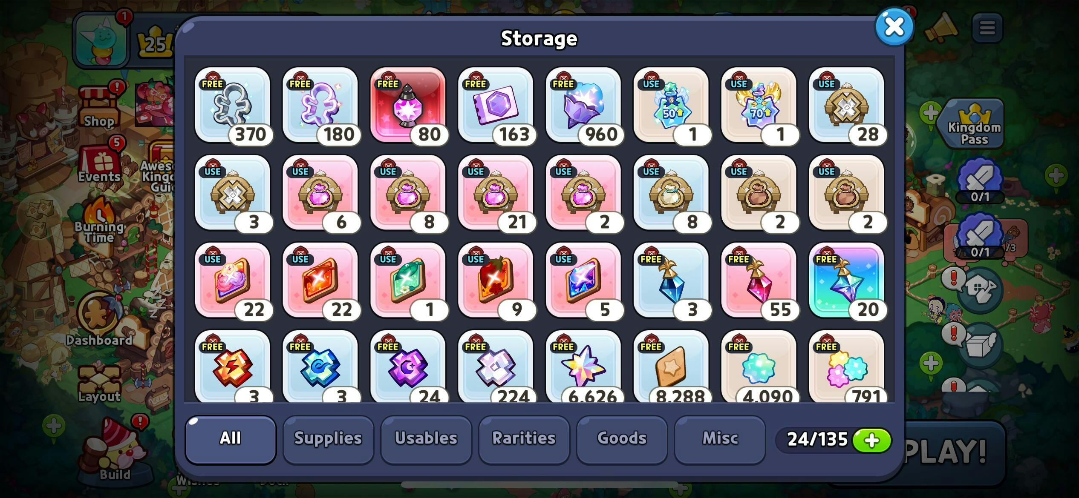Select the green leaf topping piece
1079x498 pixels.
point(408,280)
